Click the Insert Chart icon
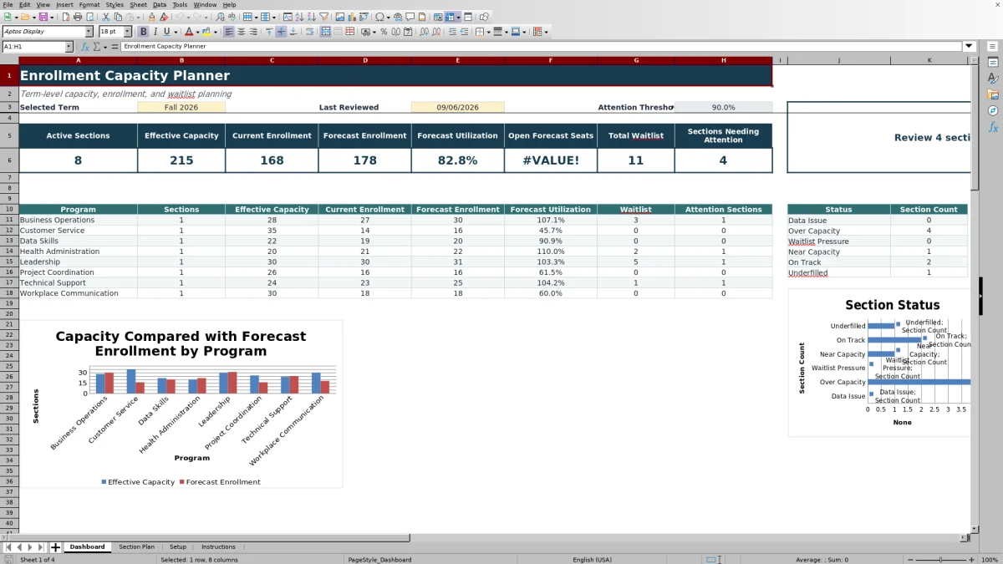The height and width of the screenshot is (564, 1003). [x=351, y=17]
